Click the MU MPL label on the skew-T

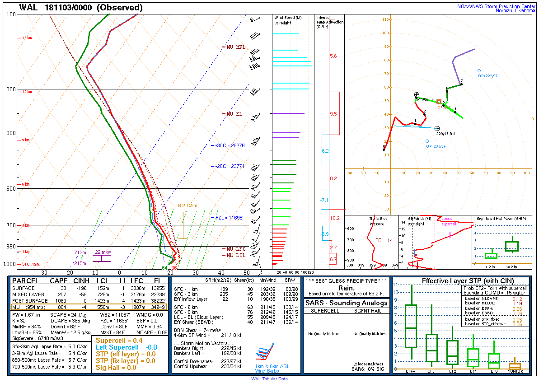pyautogui.click(x=236, y=47)
